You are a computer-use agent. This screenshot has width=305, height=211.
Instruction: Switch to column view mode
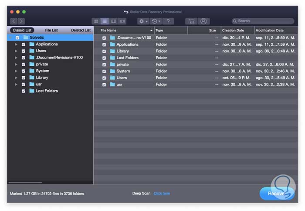pyautogui.click(x=113, y=21)
